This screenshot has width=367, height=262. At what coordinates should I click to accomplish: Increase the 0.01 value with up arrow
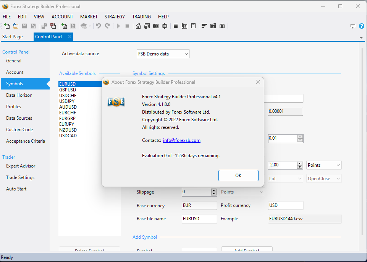point(300,137)
